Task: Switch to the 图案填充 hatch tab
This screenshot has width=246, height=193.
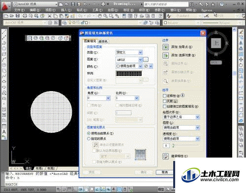Action: click(x=90, y=41)
